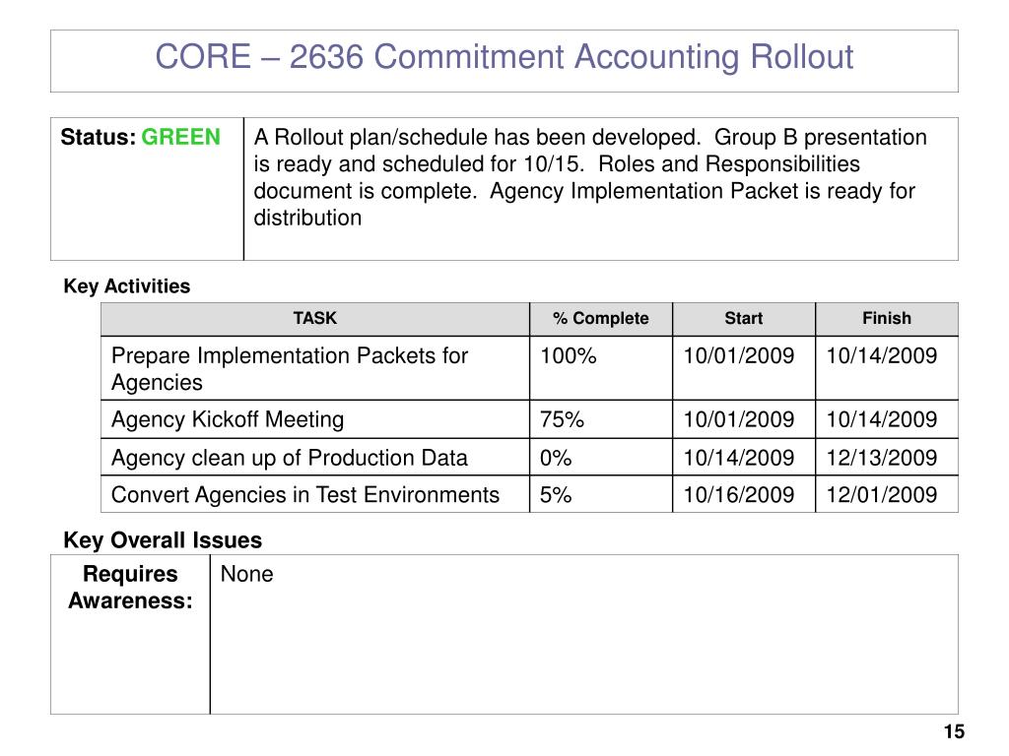Viewport: 1009px width, 756px height.
Task: Click Start date of Prepare Implementation Packets row
Action: pyautogui.click(x=744, y=368)
